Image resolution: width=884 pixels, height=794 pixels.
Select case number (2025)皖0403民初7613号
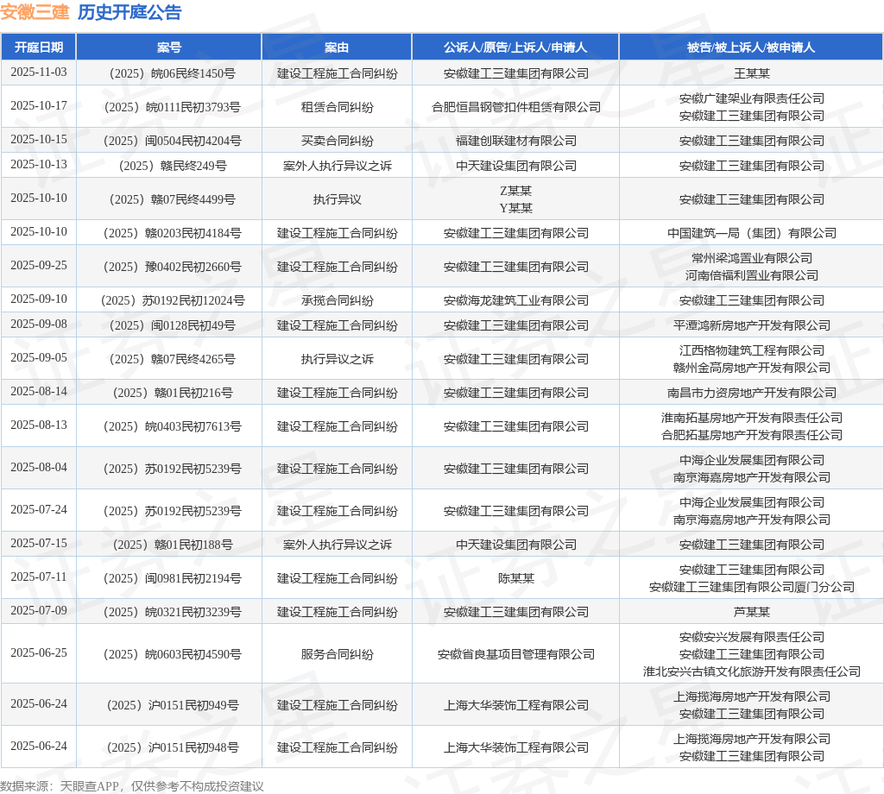(x=172, y=426)
